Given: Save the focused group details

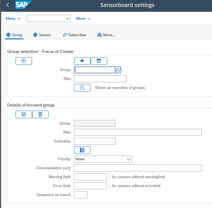Looking at the screenshot, I should point(24,114).
